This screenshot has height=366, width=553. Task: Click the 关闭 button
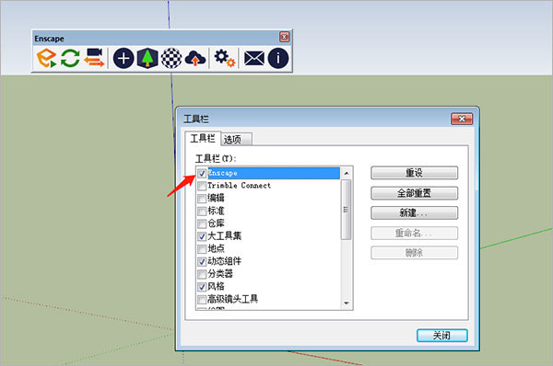(x=441, y=336)
